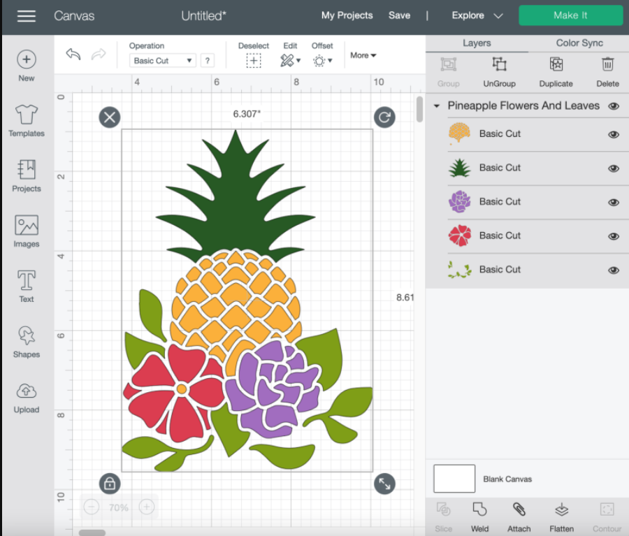629x536 pixels.
Task: Open the Operation Basic Cut dropdown
Action: (162, 61)
